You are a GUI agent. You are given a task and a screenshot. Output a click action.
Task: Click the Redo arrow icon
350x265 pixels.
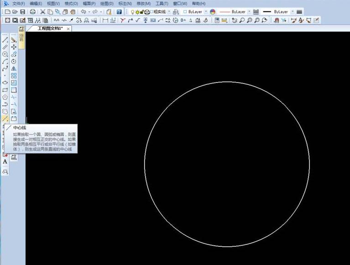(x=95, y=11)
